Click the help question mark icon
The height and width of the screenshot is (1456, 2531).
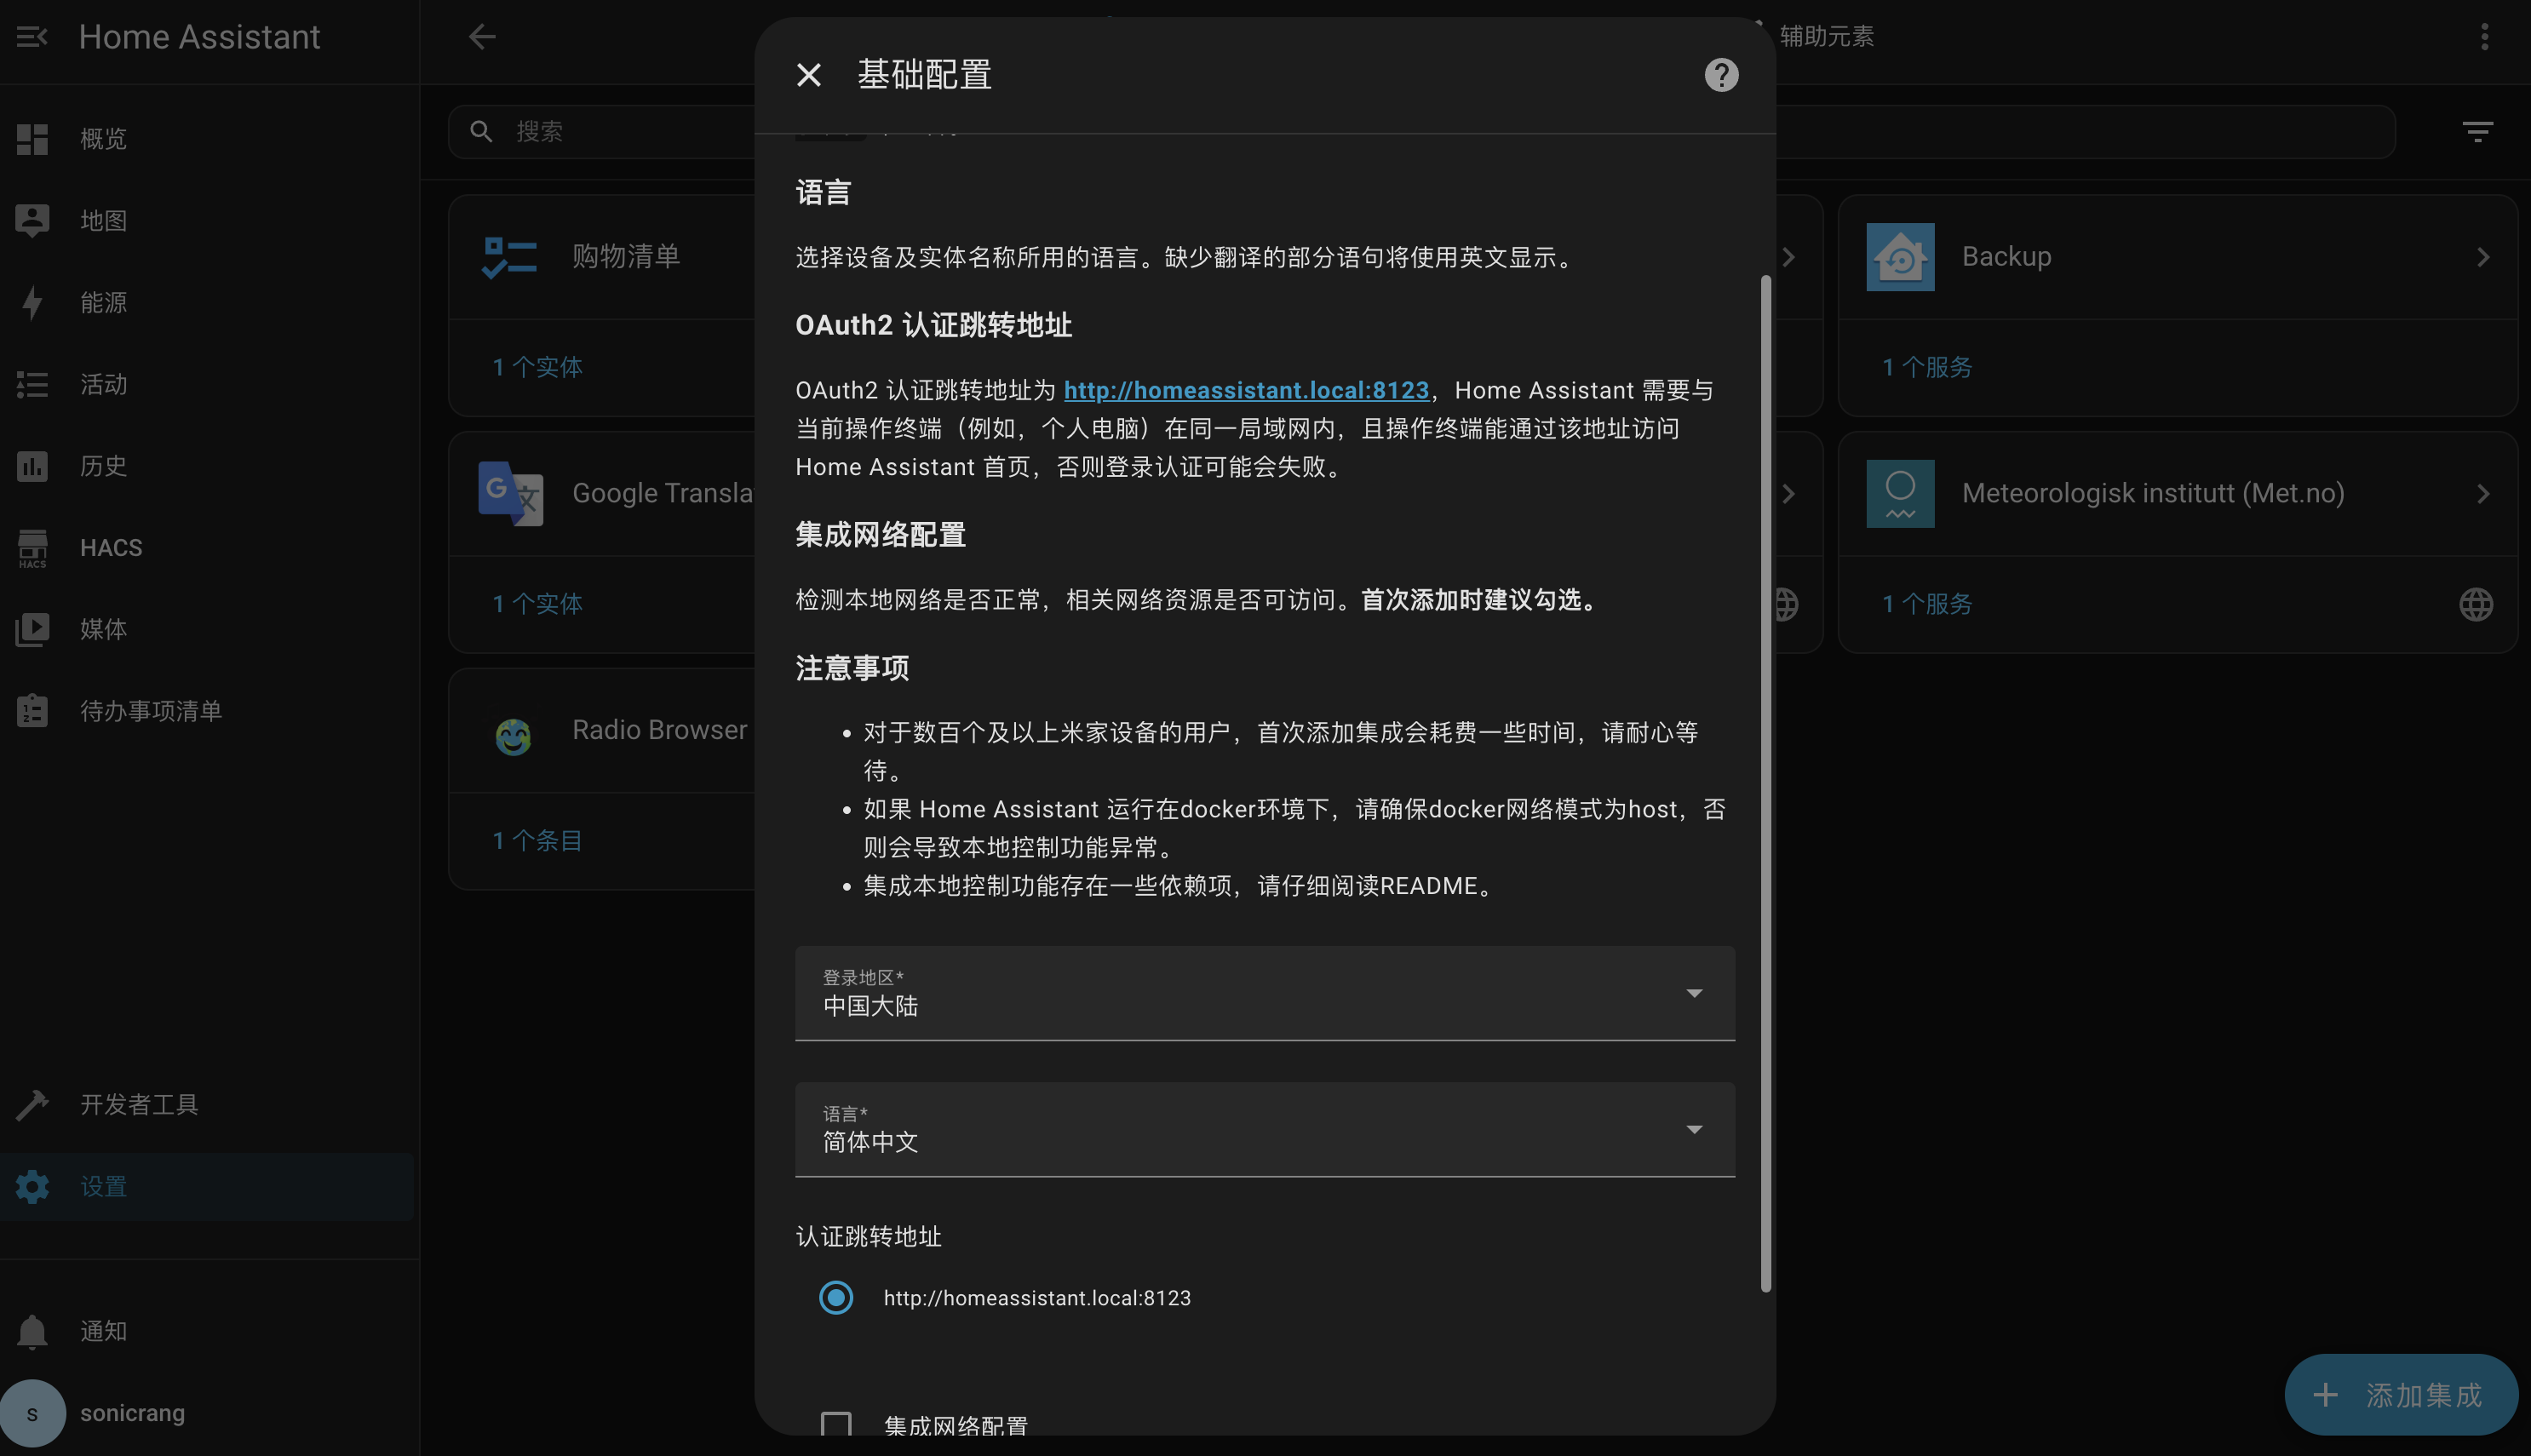click(x=1720, y=75)
